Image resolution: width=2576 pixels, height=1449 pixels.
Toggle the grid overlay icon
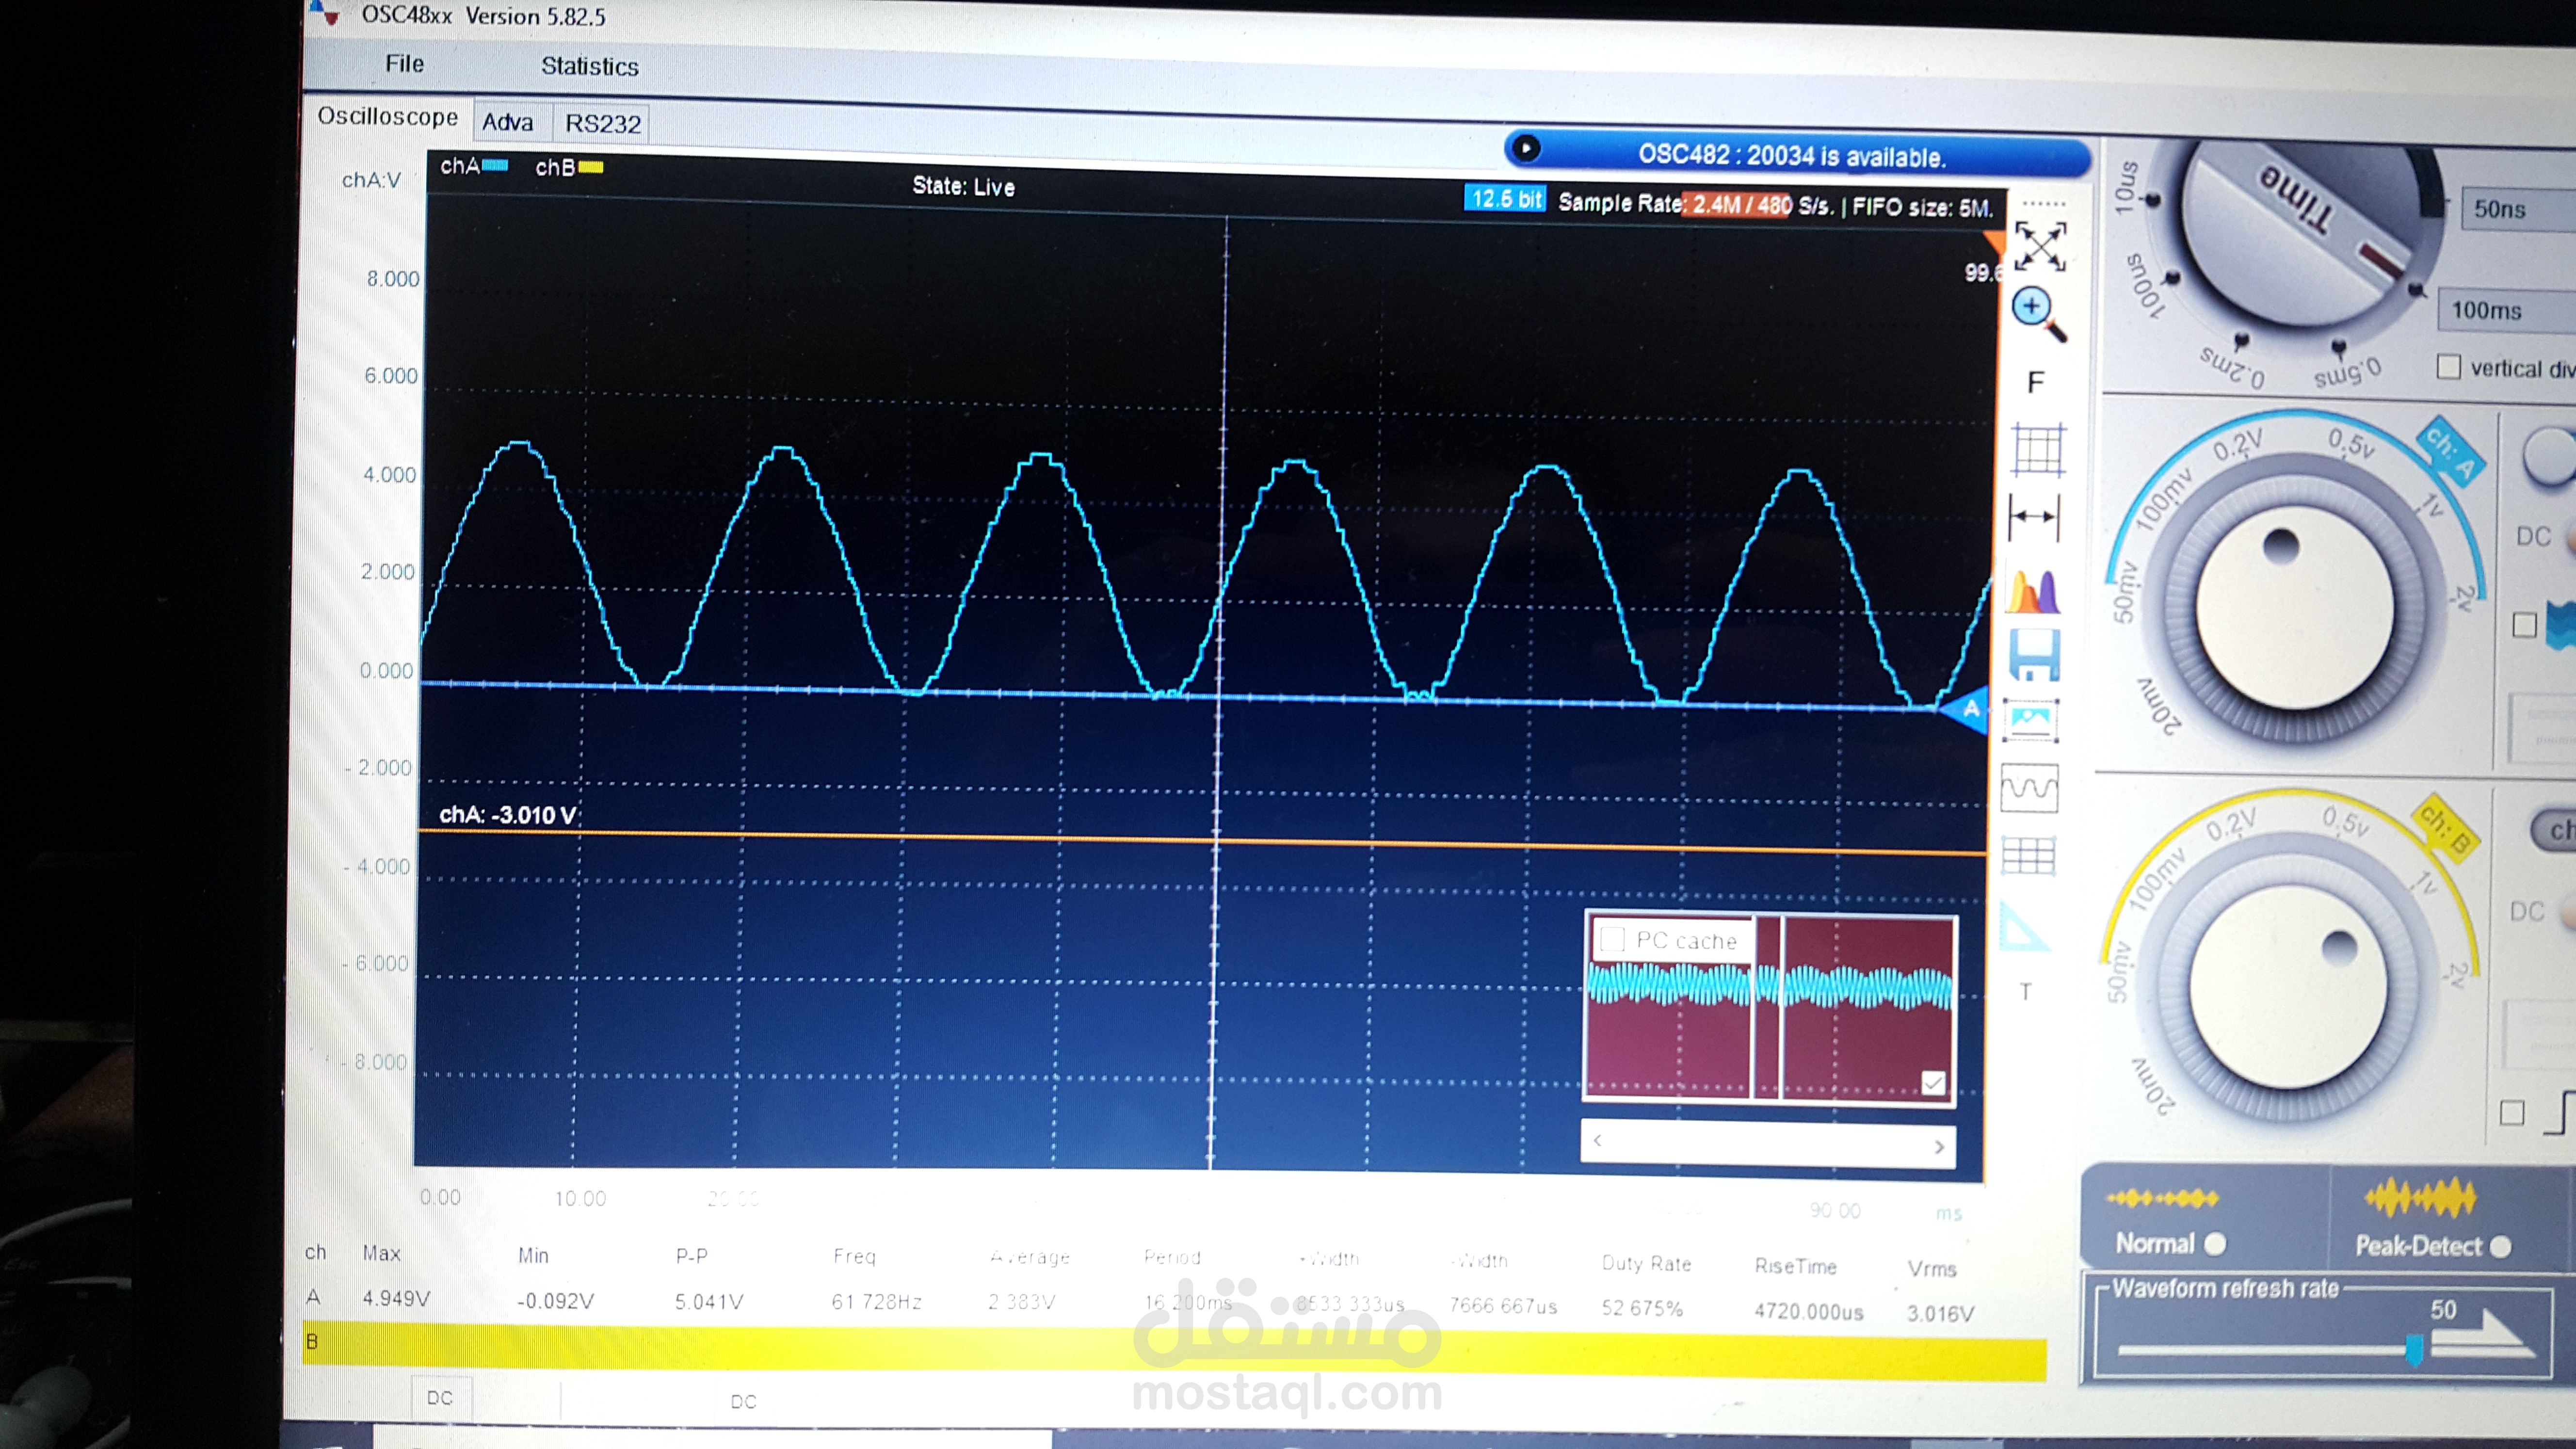tap(2038, 450)
